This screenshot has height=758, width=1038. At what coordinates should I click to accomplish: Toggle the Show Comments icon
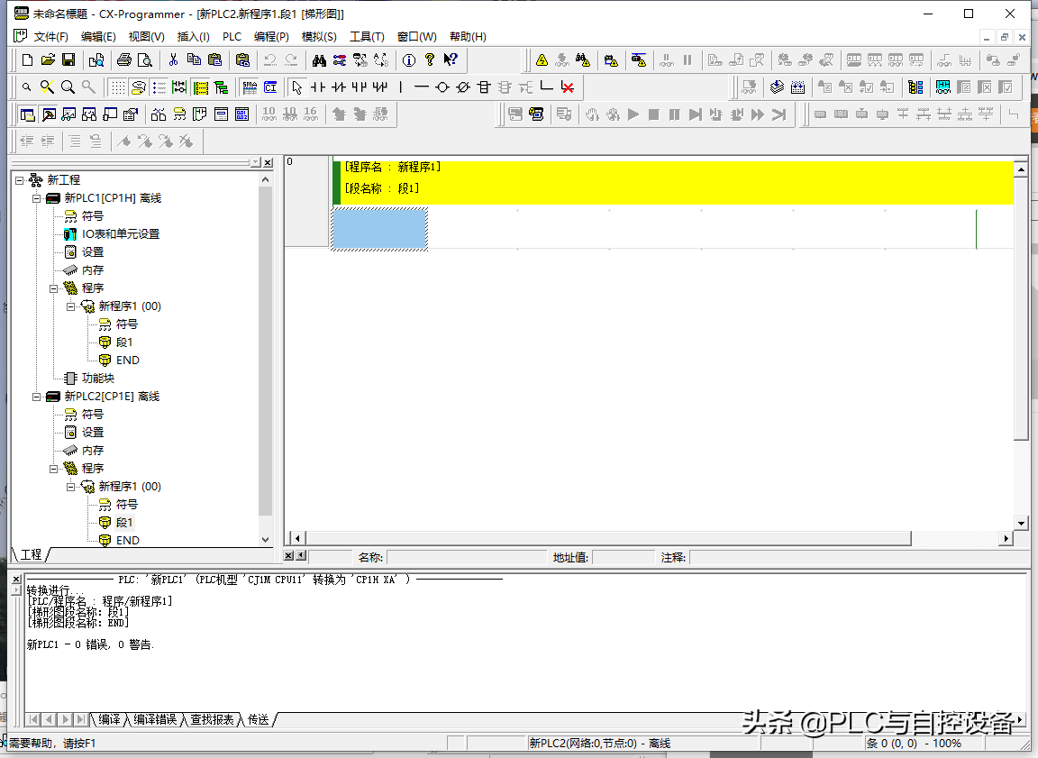pyautogui.click(x=139, y=87)
